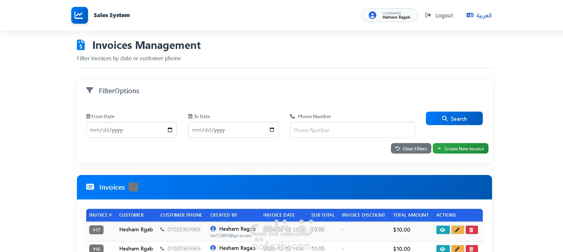This screenshot has height=252, width=563.
Task: Click the sub total 10.00 of invoice #17
Action: point(318,230)
